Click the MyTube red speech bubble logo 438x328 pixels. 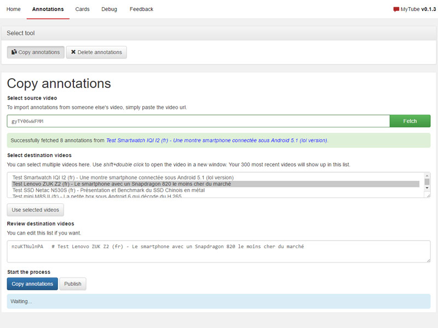click(396, 9)
